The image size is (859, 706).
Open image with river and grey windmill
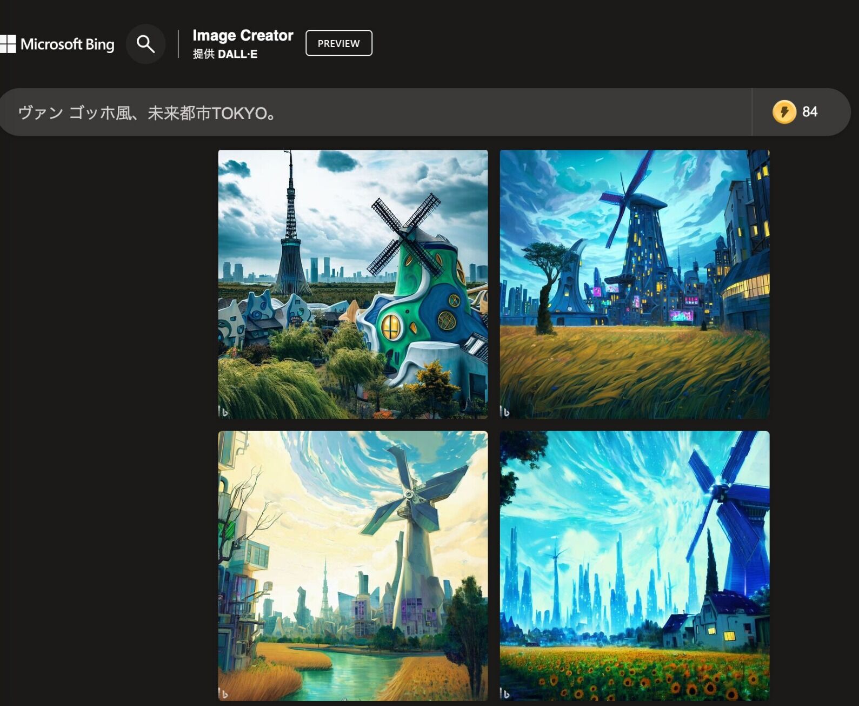[x=353, y=566]
